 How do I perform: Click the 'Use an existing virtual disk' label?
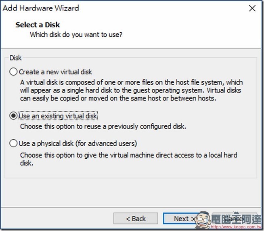(x=58, y=116)
